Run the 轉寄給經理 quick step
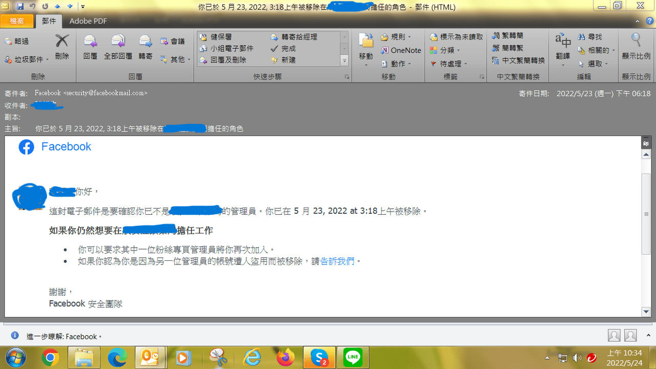 294,37
